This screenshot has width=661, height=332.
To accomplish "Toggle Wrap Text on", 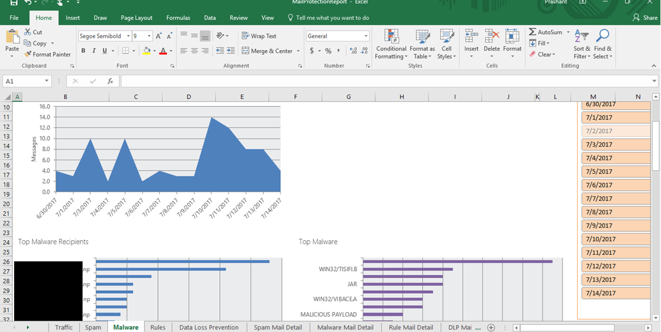I will (x=259, y=36).
